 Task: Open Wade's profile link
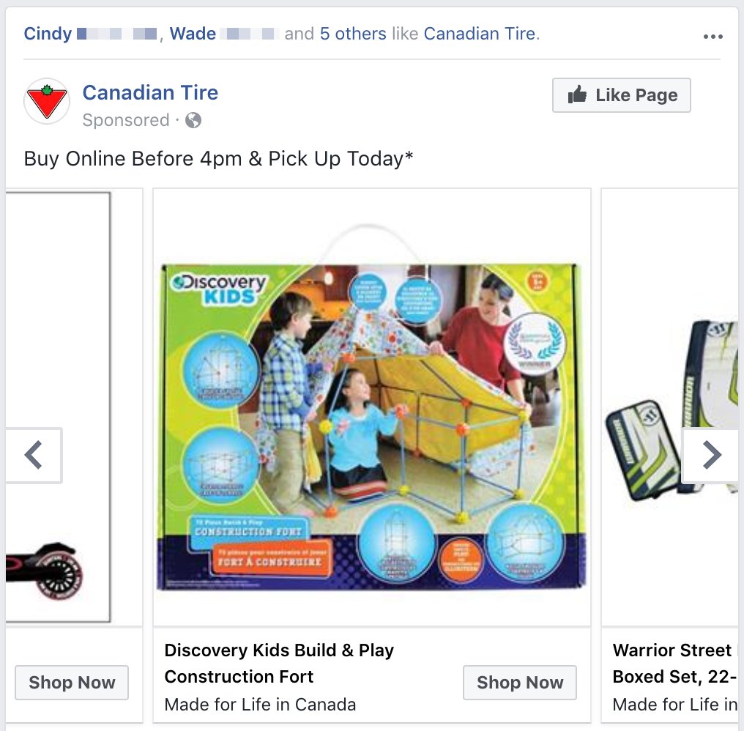(x=193, y=34)
